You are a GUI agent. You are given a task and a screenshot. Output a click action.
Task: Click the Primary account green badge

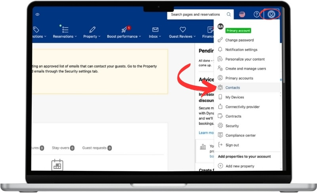point(238,30)
